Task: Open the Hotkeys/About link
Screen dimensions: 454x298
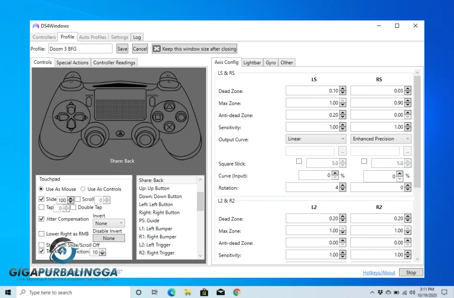Action: click(378, 272)
